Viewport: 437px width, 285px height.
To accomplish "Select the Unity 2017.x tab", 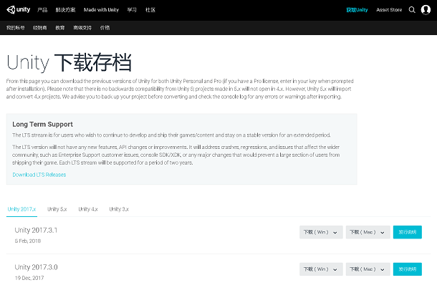I will 21,209.
